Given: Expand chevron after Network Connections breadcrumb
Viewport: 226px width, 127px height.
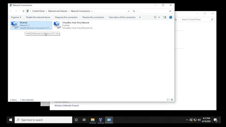Looking at the screenshot, I should (92, 11).
